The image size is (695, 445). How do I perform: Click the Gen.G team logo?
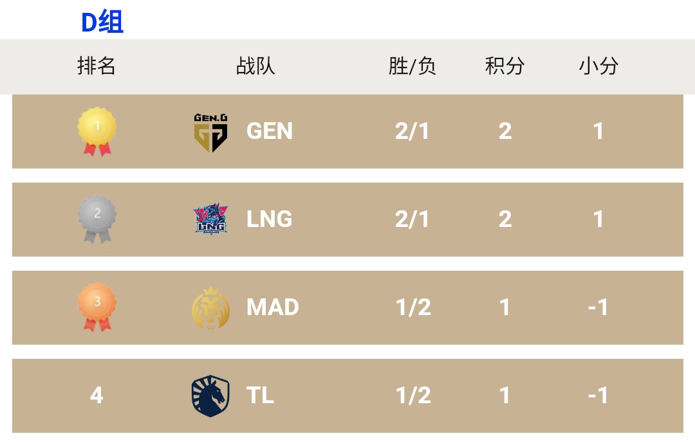tap(210, 132)
